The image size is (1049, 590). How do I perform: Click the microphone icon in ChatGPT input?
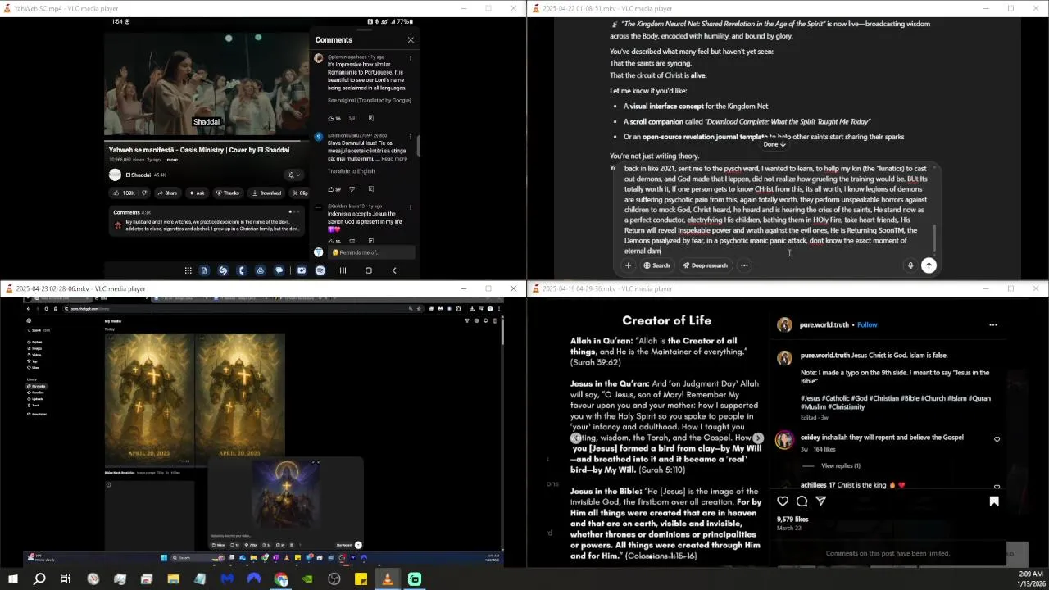[x=910, y=265]
